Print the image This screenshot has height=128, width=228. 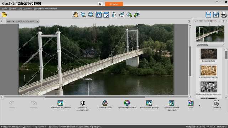223,15
